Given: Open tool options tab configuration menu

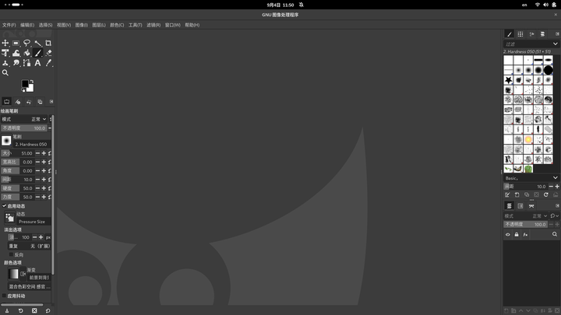Looking at the screenshot, I should (x=51, y=102).
